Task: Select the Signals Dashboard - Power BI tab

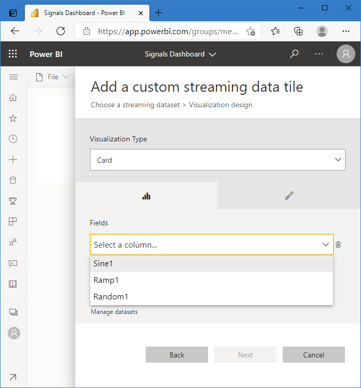Action: 87,13
